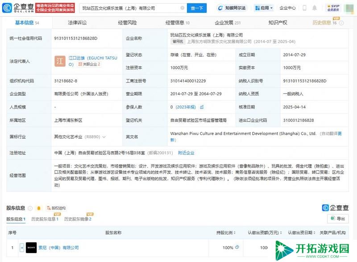Click the chart icon beside 2023年报
The width and height of the screenshot is (357, 262).
tap(202, 107)
